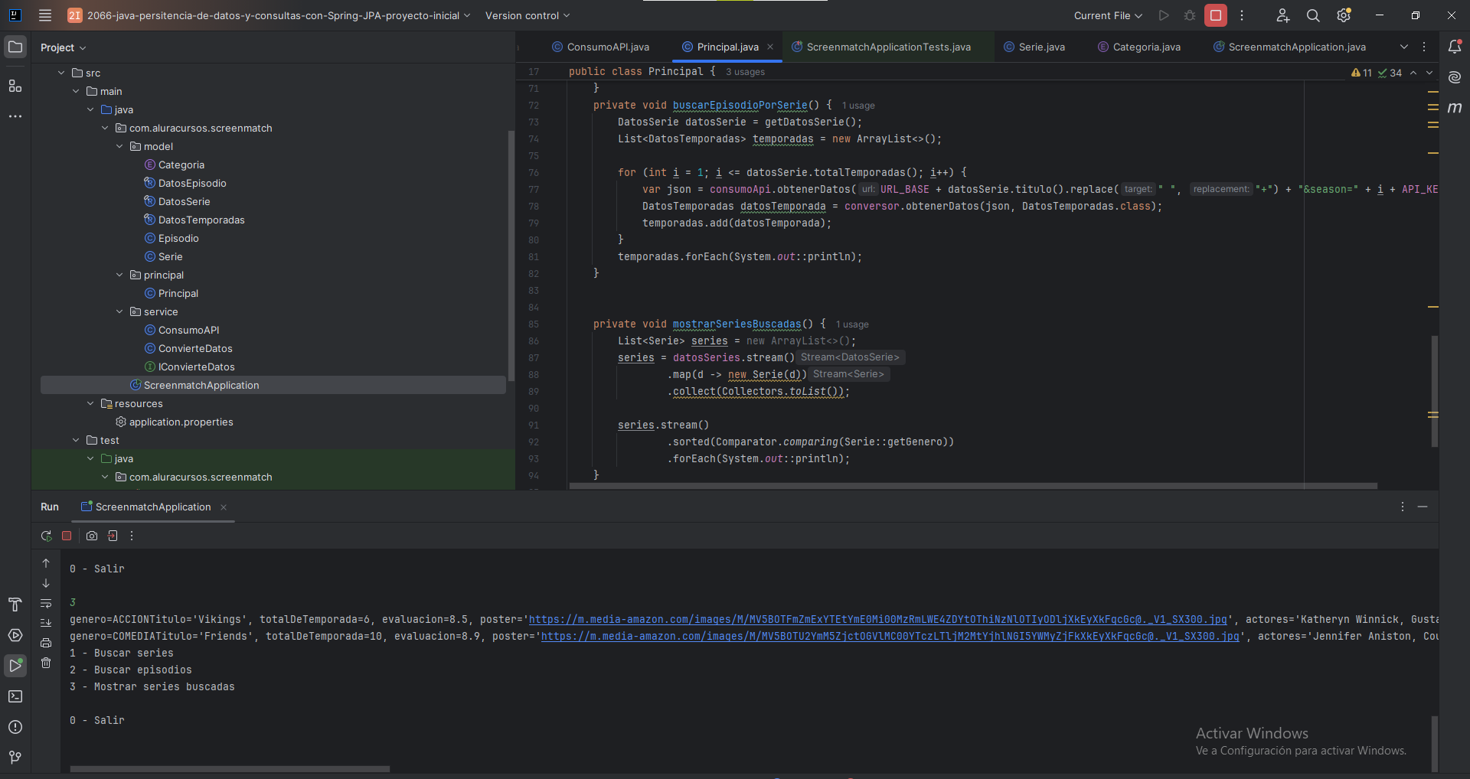
Task: Open Services tool window icon
Action: coord(15,635)
